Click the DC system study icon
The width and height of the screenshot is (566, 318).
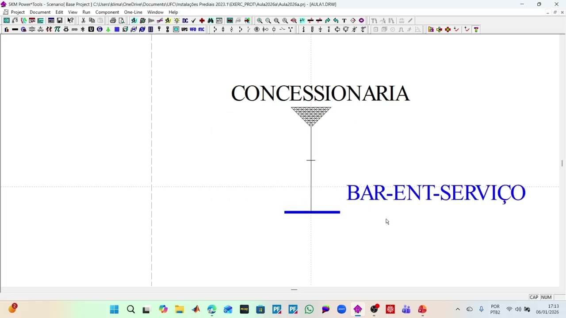click(x=185, y=21)
